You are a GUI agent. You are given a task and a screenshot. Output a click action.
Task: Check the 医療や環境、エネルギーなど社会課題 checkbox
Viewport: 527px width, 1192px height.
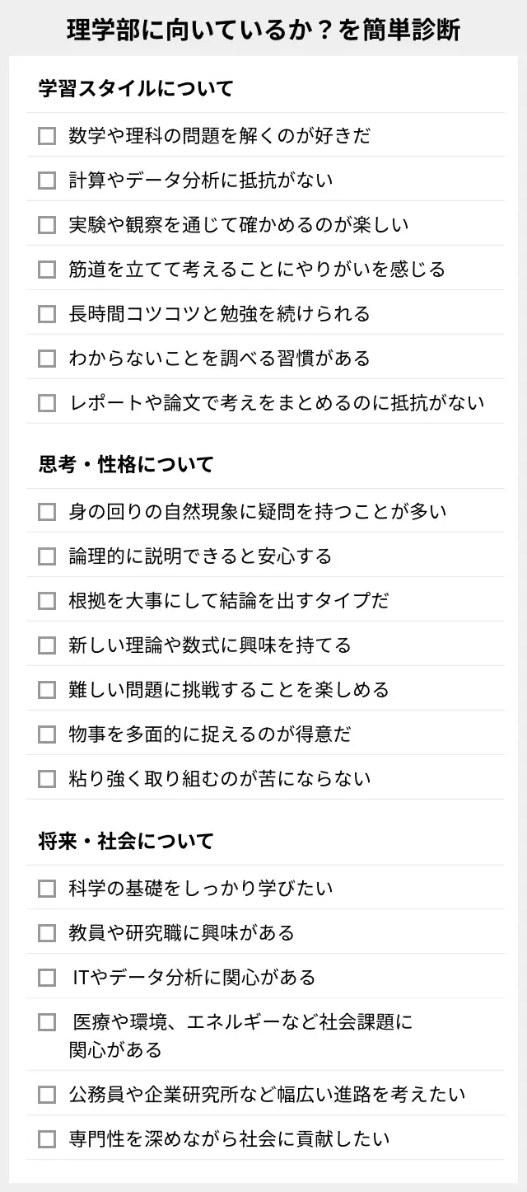47,1022
